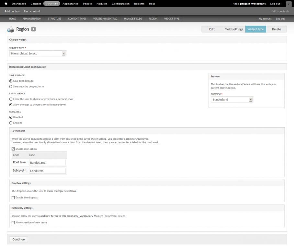
Task: Choose "Force the user to choose a term from deepest level"
Action: point(11,99)
